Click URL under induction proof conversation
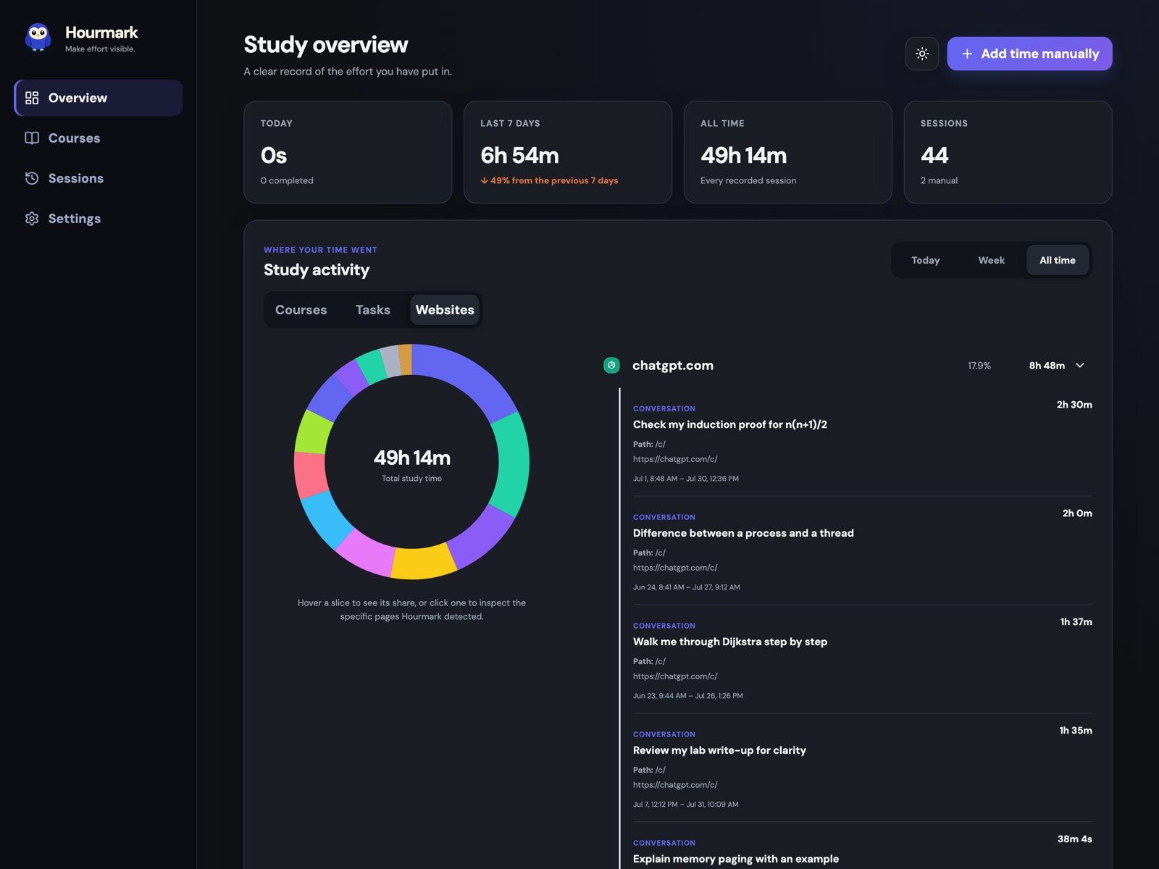1159x869 pixels. click(x=675, y=459)
